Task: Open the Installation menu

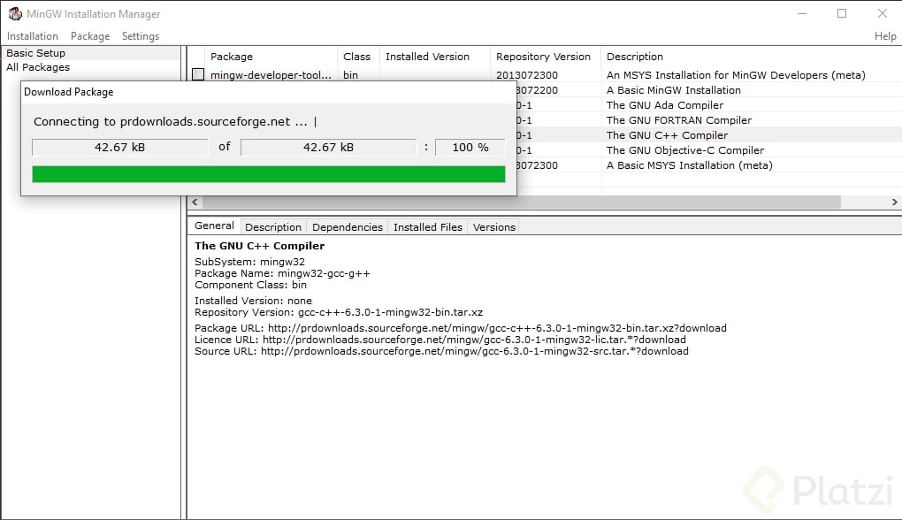Action: point(32,36)
